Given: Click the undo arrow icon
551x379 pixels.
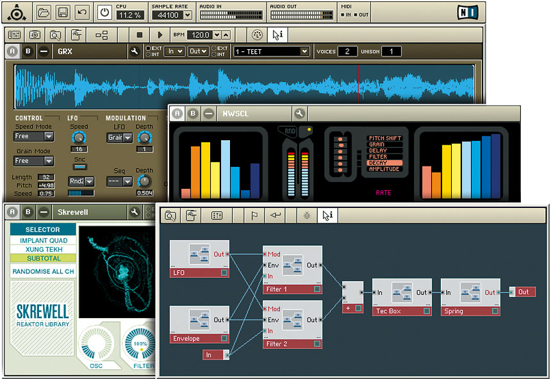Looking at the screenshot, I should [x=82, y=13].
